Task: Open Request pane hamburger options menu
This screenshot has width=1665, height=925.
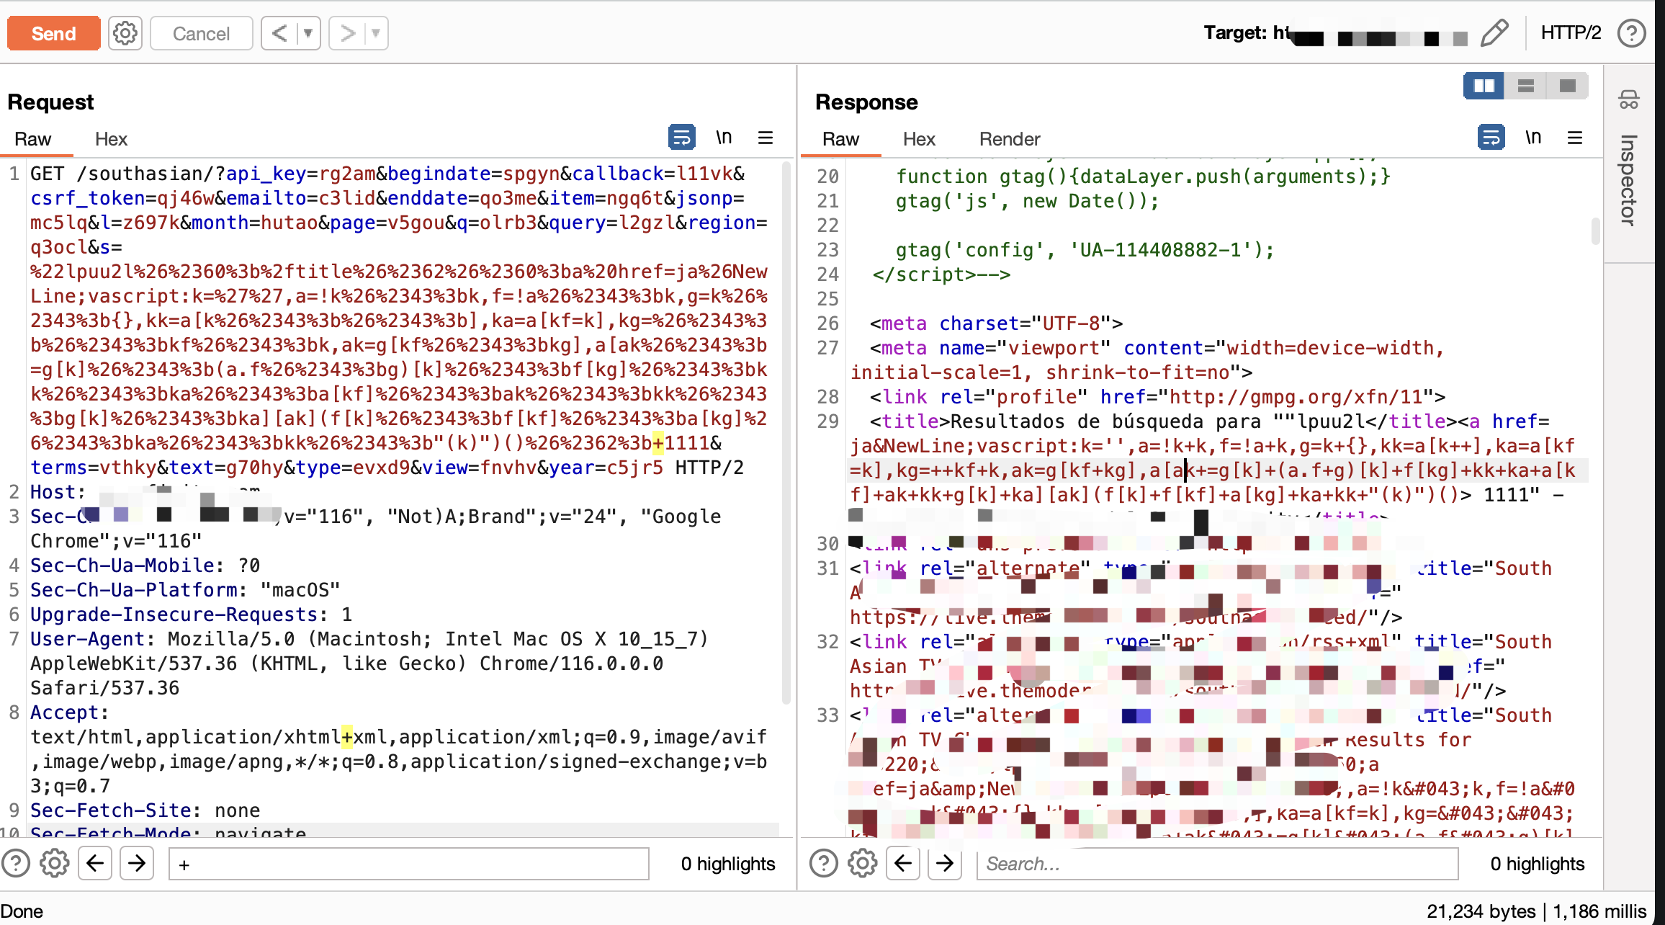Action: (766, 138)
